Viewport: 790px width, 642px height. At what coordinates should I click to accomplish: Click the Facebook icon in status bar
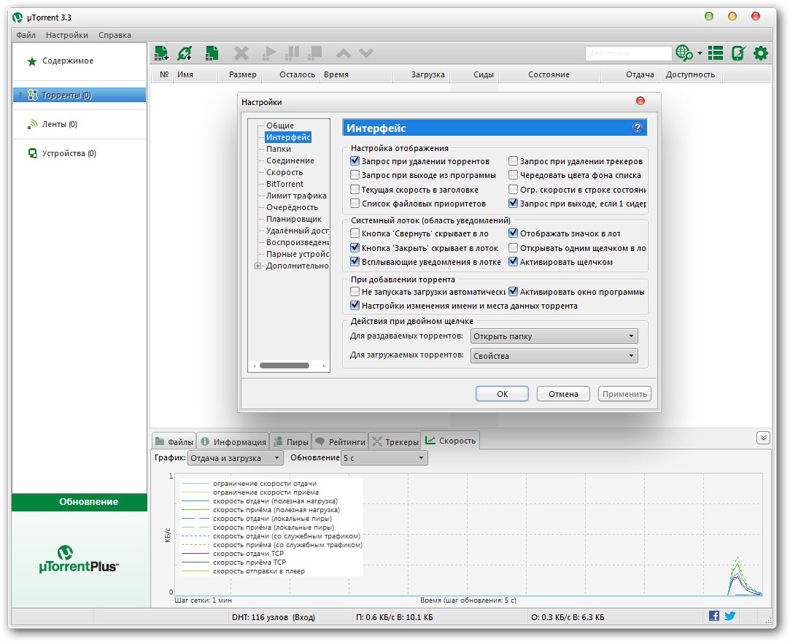(x=714, y=615)
